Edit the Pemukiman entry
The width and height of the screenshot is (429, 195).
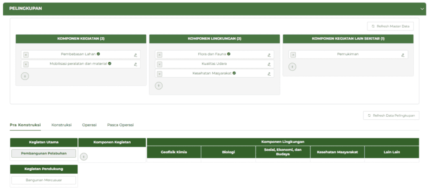pyautogui.click(x=403, y=55)
